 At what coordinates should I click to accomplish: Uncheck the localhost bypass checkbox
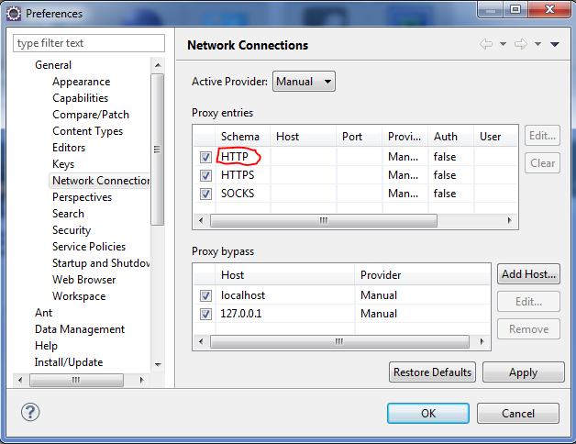[x=205, y=295]
